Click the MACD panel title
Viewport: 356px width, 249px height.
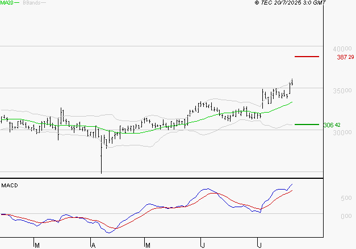coord(10,186)
